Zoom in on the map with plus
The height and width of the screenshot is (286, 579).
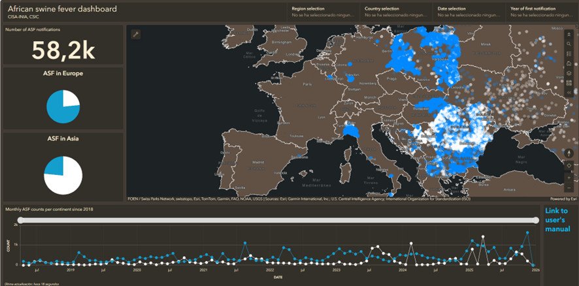point(569,178)
